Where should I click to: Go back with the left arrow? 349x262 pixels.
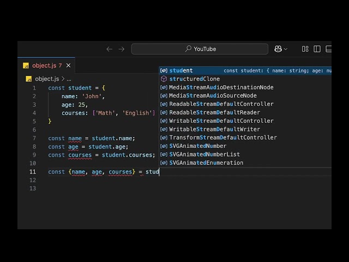(109, 49)
